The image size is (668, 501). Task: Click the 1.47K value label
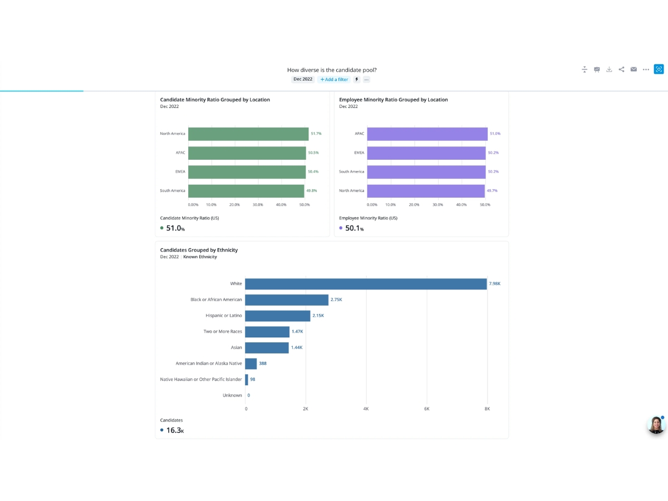297,332
